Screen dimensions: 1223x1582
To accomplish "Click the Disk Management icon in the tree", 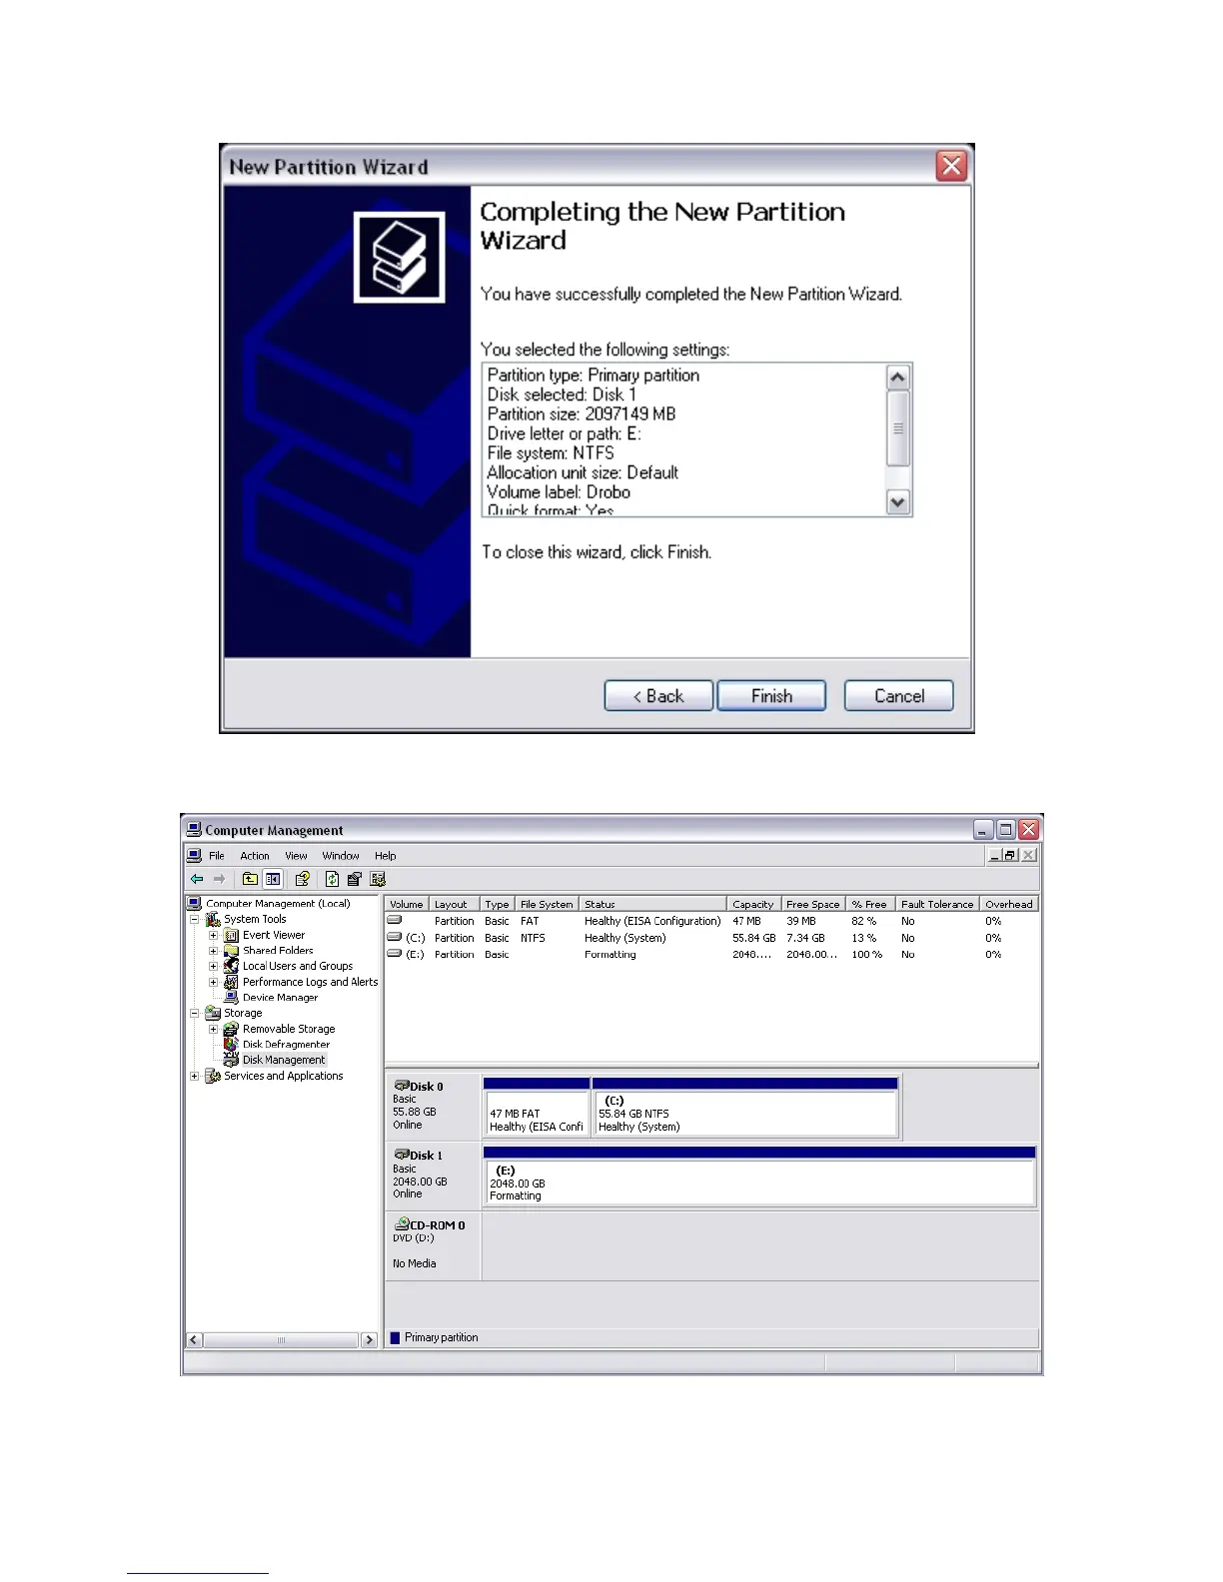I will (x=231, y=1060).
